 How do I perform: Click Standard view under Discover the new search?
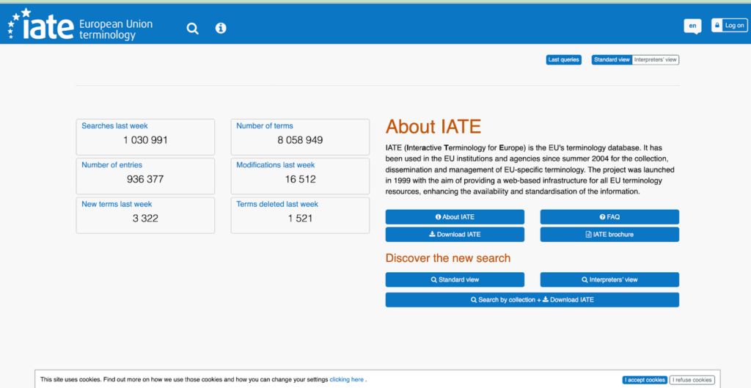pyautogui.click(x=455, y=279)
